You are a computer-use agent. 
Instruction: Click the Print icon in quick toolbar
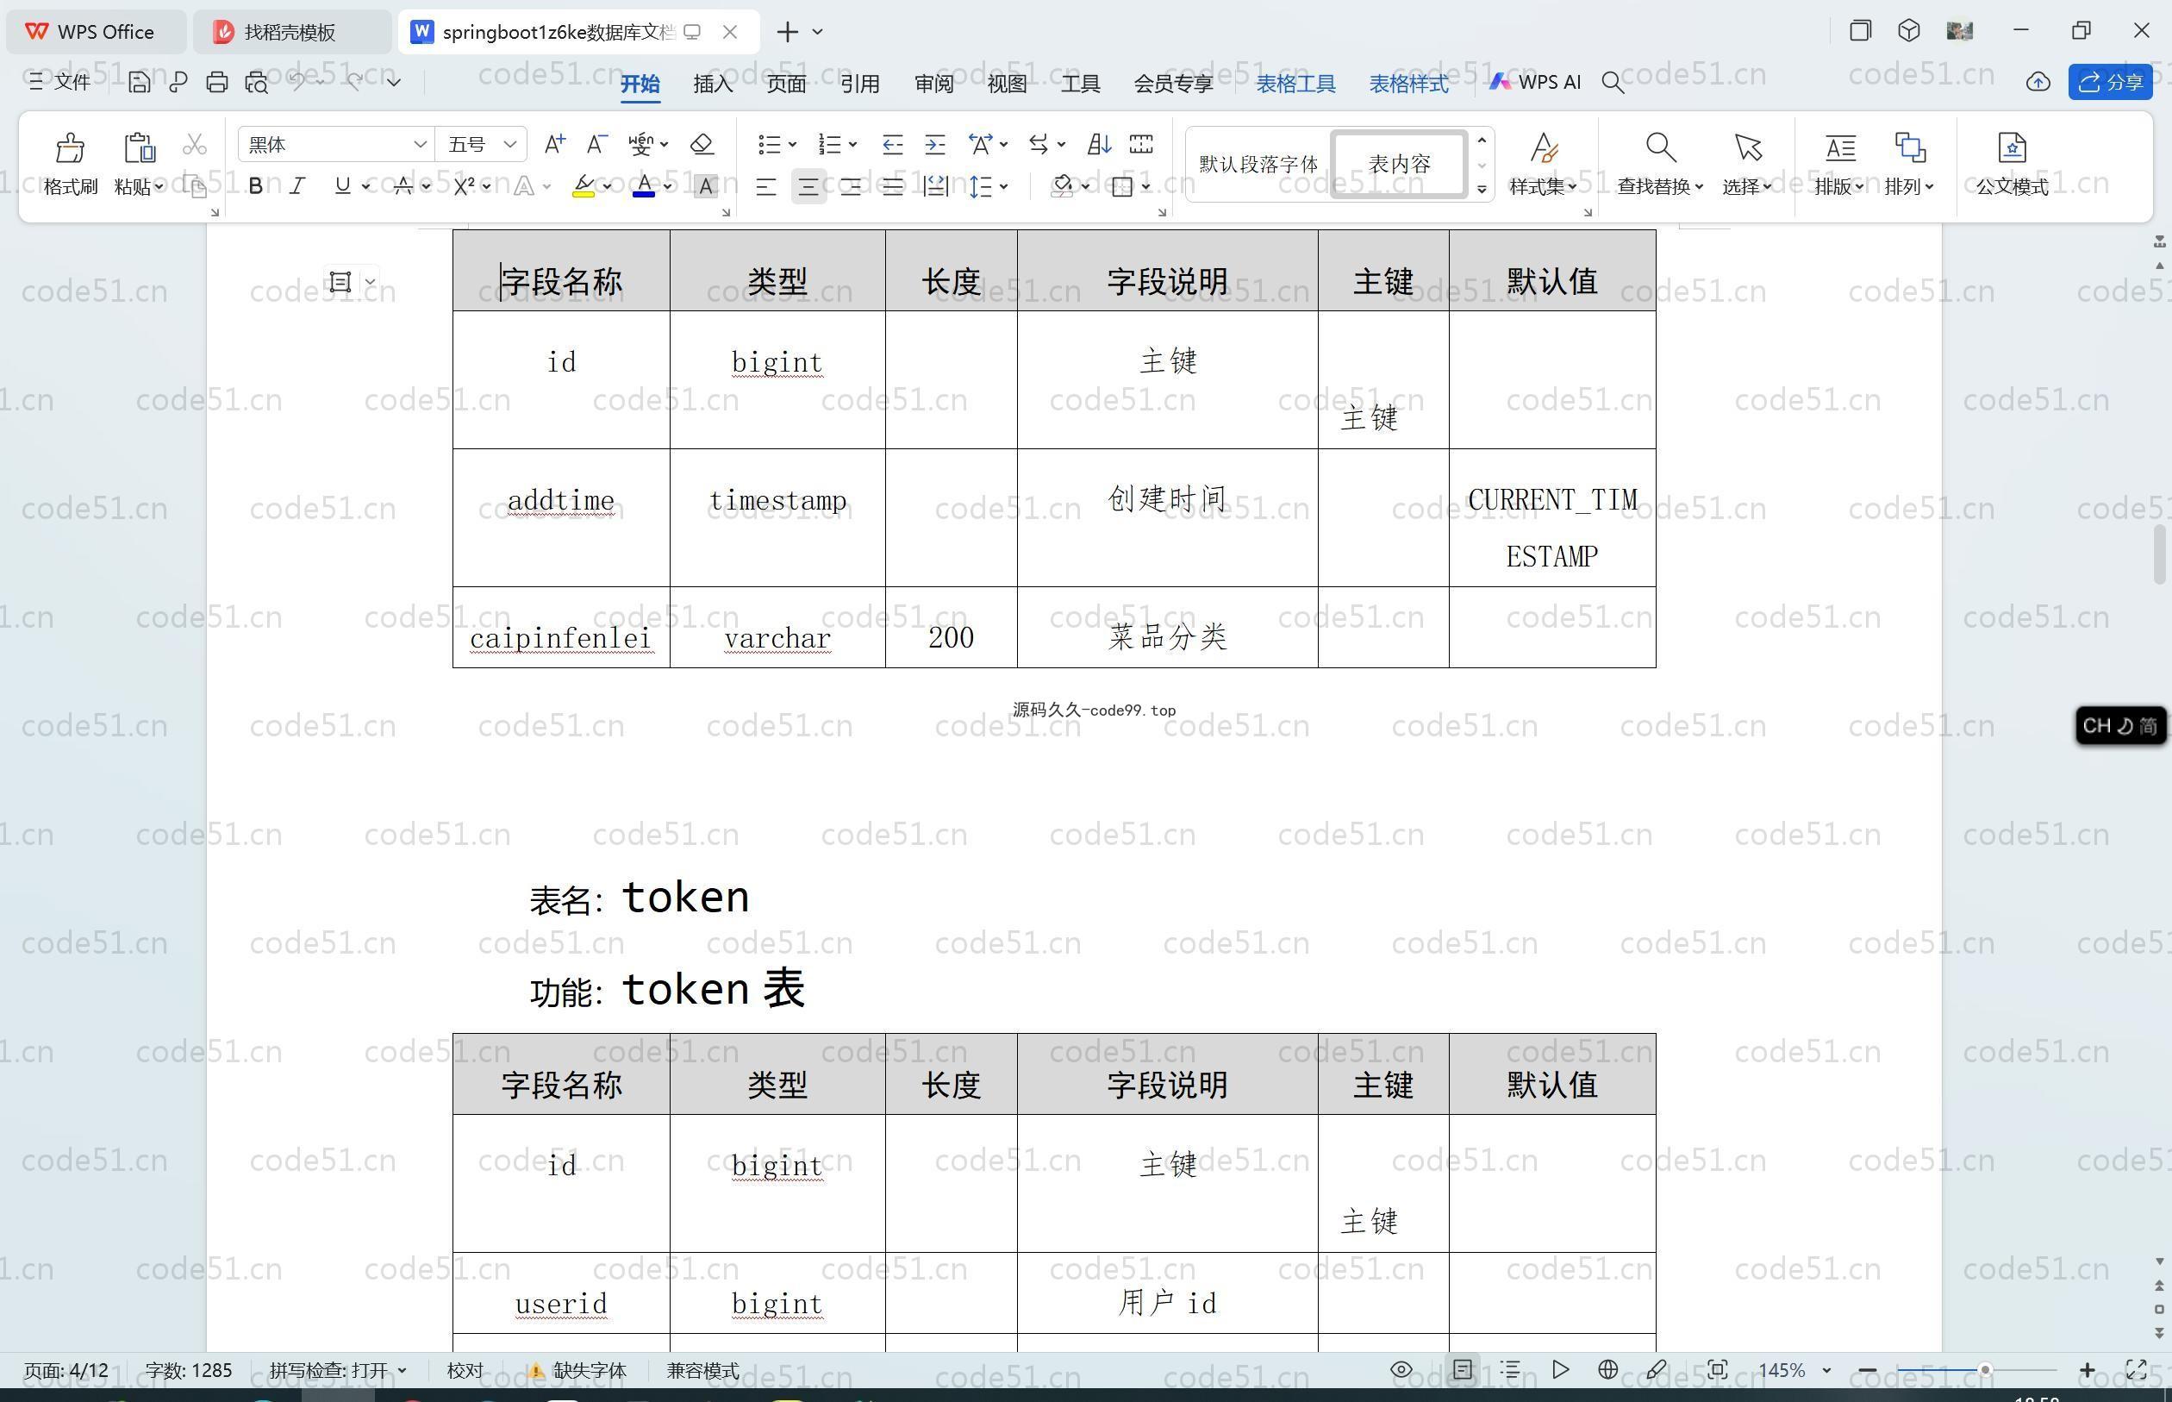click(216, 82)
